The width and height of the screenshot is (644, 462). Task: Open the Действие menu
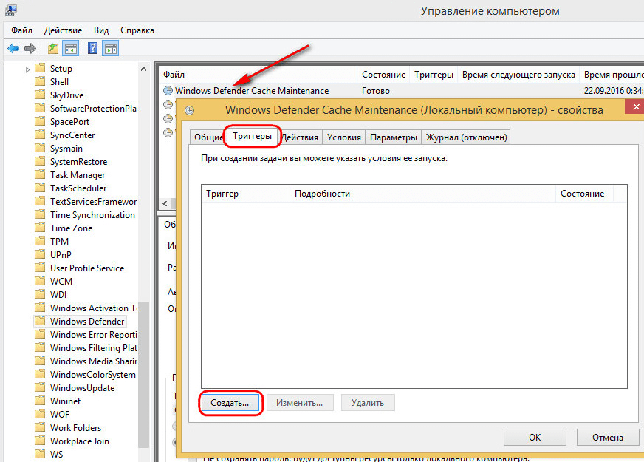coord(63,30)
